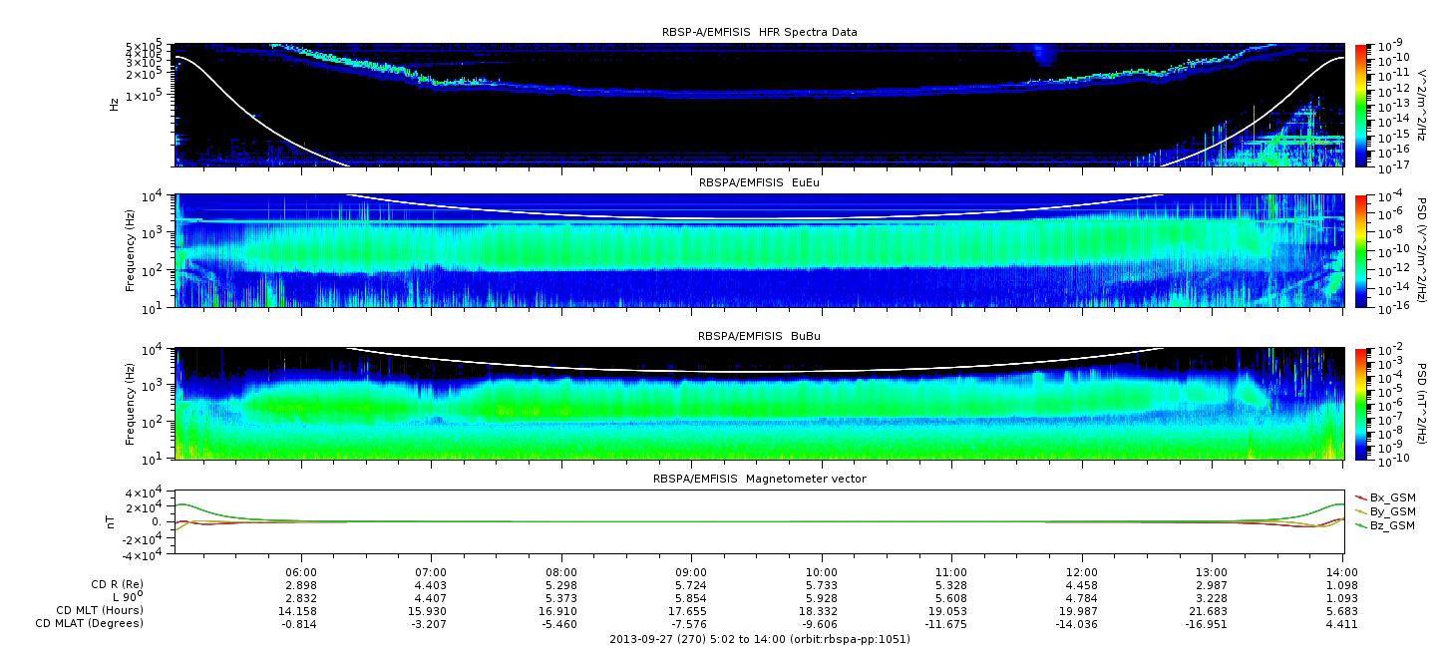Select the By_GSM legend line marker
The width and height of the screenshot is (1443, 656).
click(x=1361, y=510)
